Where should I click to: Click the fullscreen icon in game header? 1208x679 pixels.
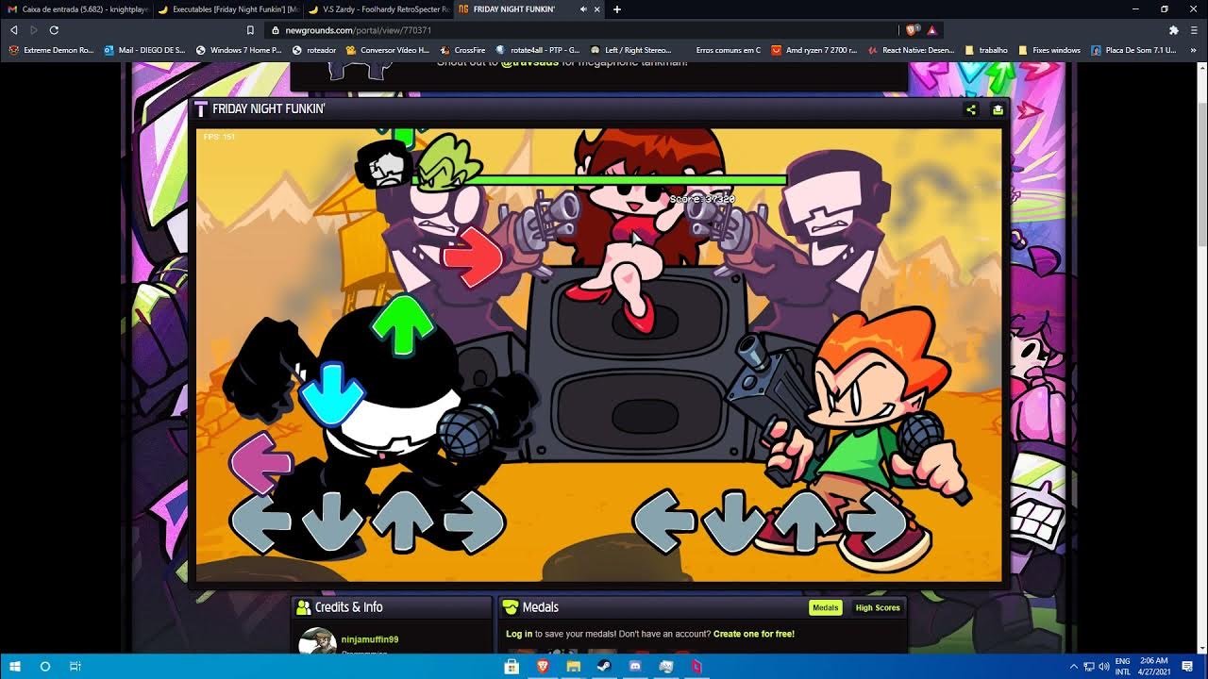pos(998,109)
